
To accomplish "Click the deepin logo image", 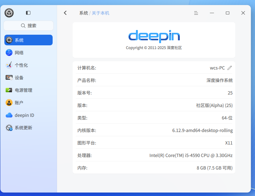I will pos(154,36).
